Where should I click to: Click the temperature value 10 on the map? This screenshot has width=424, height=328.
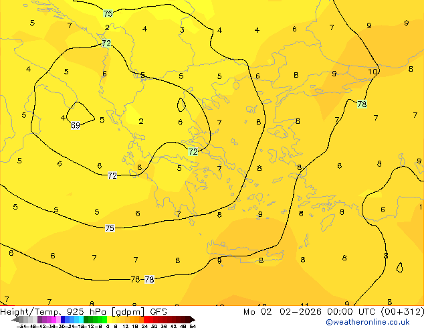tap(373, 72)
